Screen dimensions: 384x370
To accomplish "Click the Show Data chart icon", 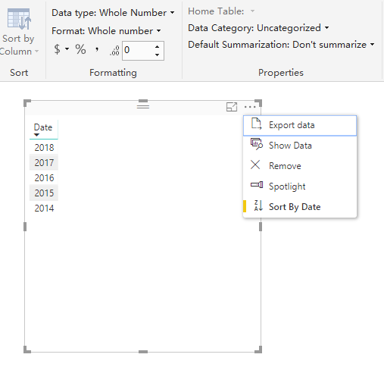I will (257, 144).
